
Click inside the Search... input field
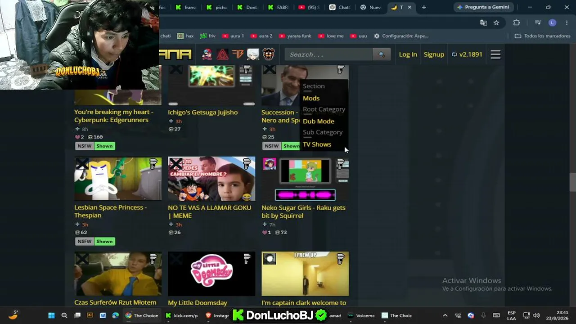(328, 54)
